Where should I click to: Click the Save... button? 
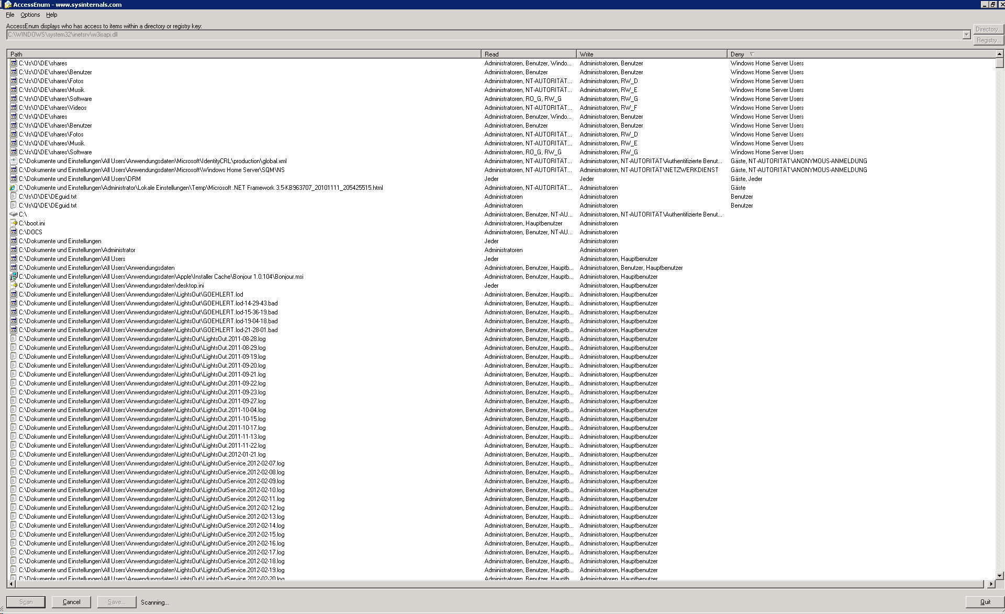(116, 602)
